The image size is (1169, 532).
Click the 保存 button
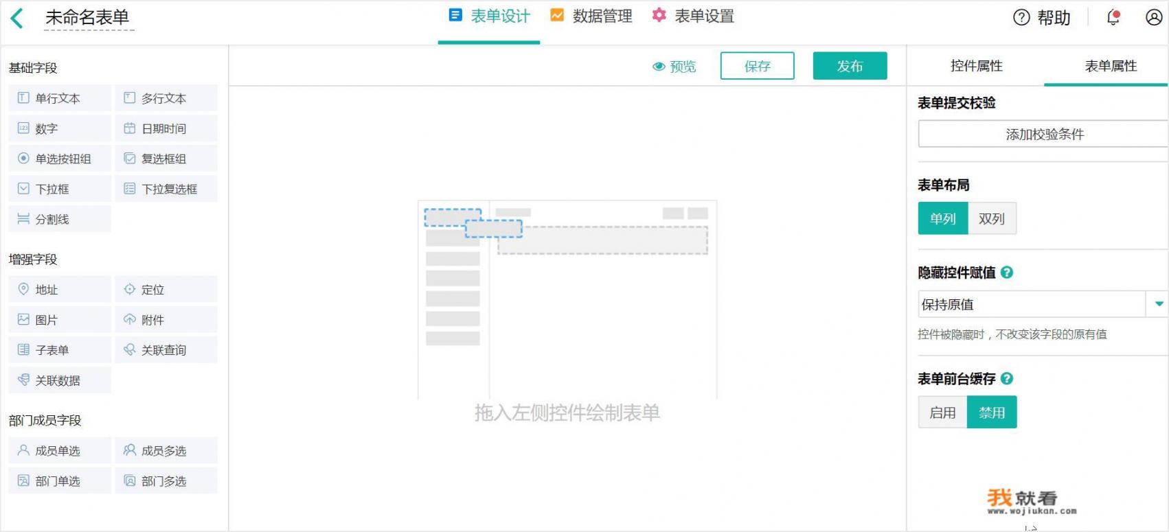[x=757, y=66]
